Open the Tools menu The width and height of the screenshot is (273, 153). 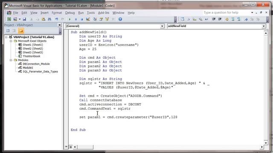[91, 13]
